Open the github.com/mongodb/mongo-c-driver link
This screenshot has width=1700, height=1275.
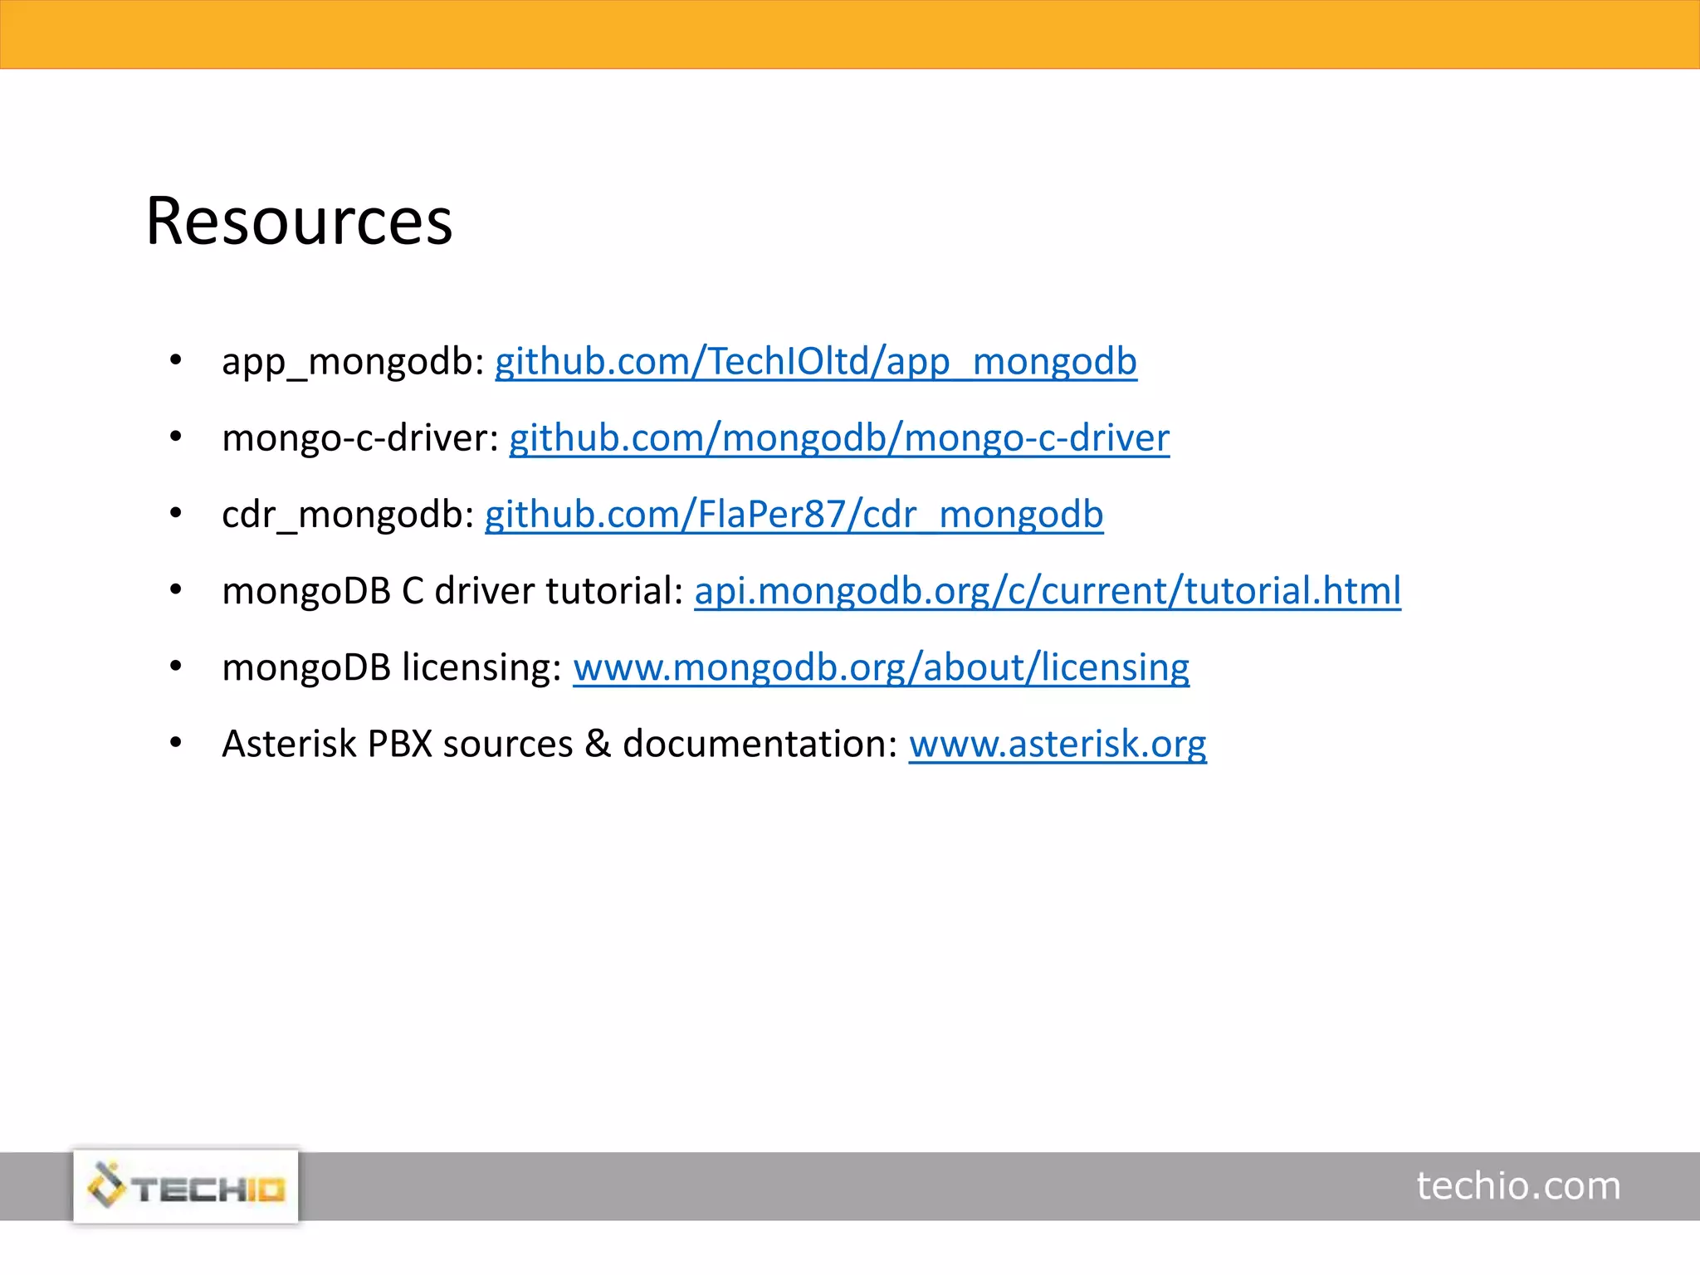(838, 438)
